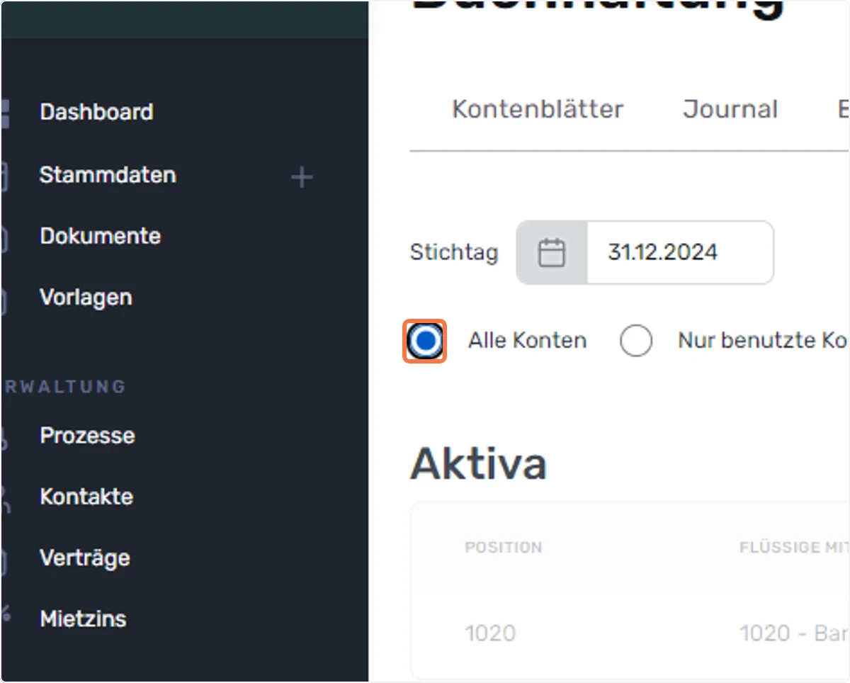
Task: Open Mietzins in the sidebar
Action: (83, 619)
